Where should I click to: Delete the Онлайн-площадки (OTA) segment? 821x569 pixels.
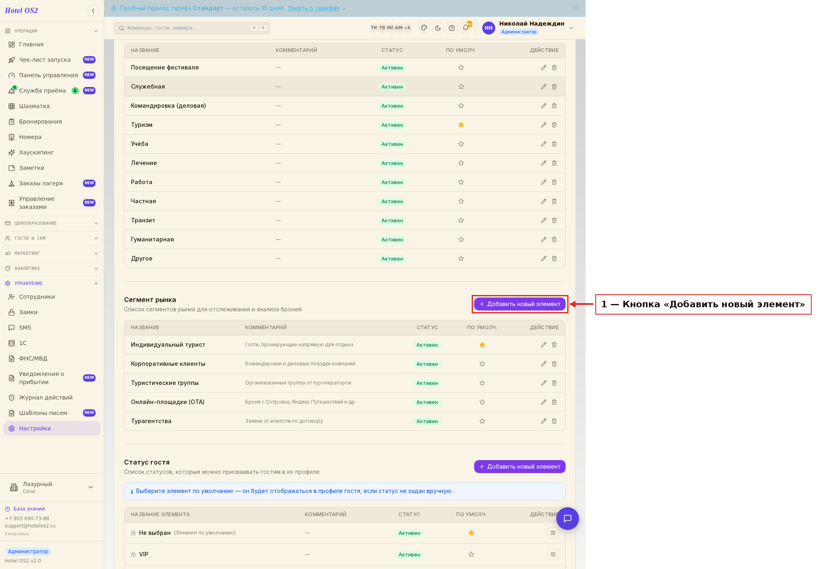point(554,402)
